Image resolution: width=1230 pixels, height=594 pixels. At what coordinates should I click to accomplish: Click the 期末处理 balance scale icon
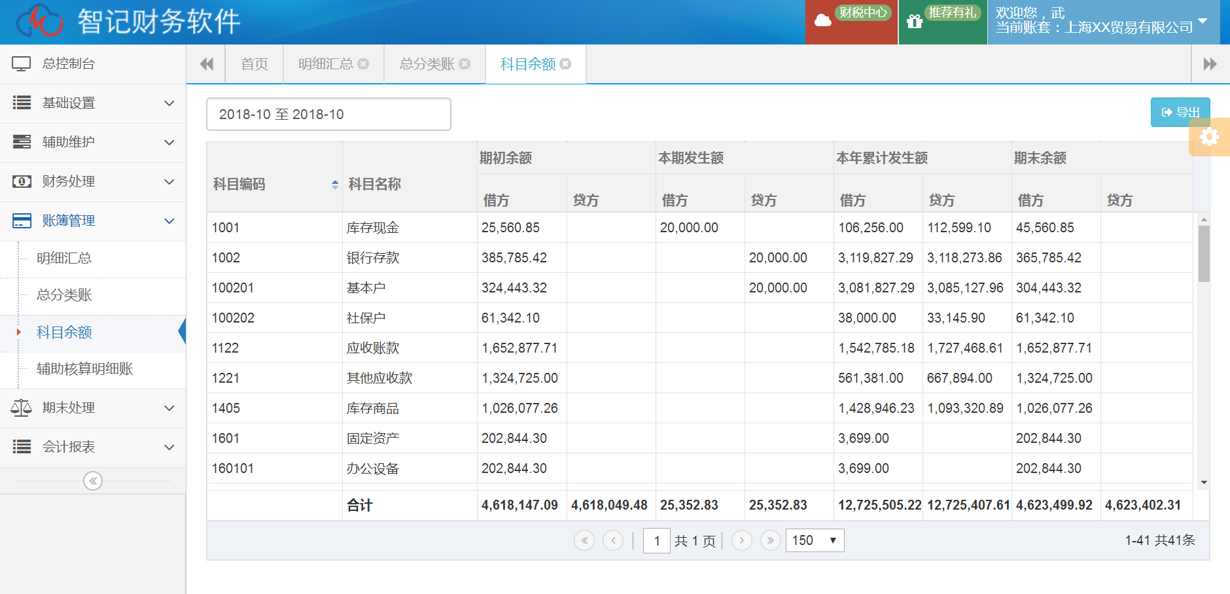20,408
